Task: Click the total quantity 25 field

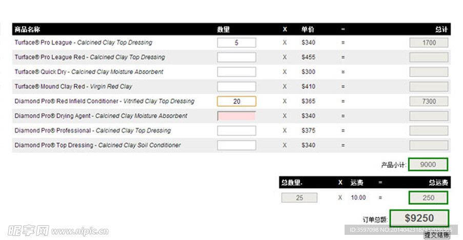Action: (x=299, y=198)
